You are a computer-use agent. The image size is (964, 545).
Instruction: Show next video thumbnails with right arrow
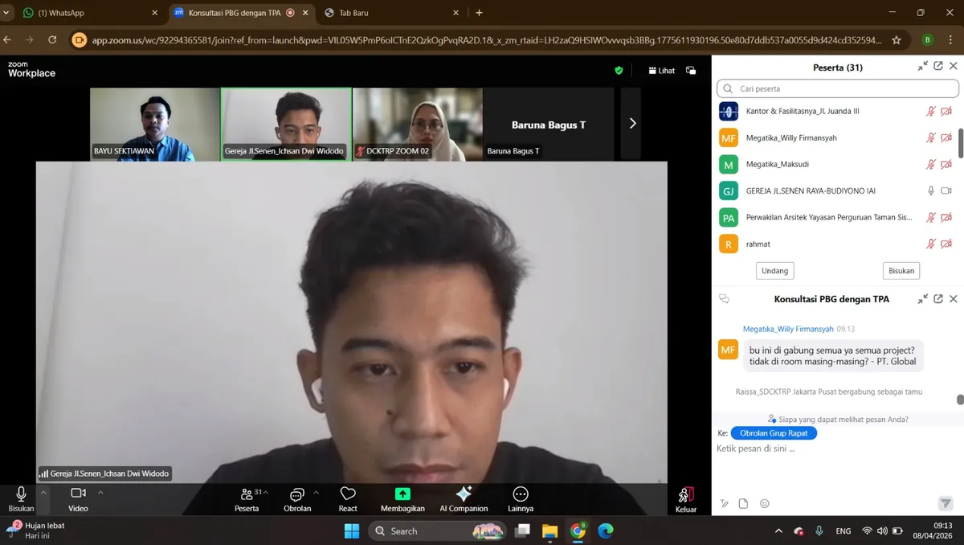click(x=631, y=123)
